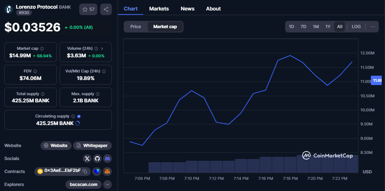385x191 pixels.
Task: Click the #930 rank badge
Action: click(24, 13)
